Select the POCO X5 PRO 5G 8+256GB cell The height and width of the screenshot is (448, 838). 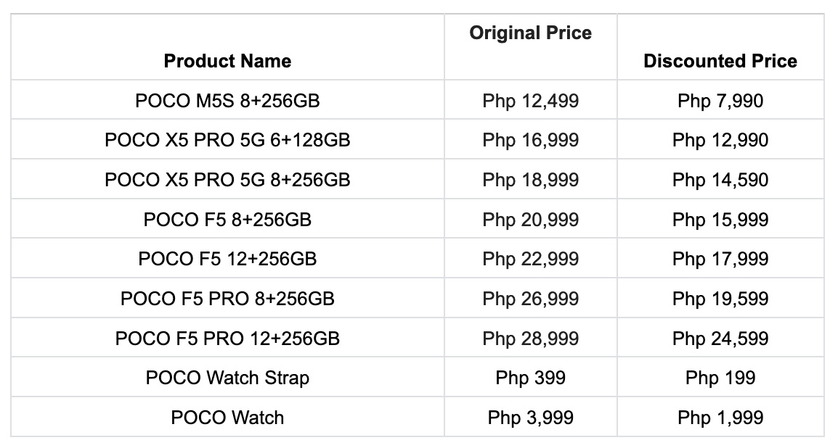228,179
